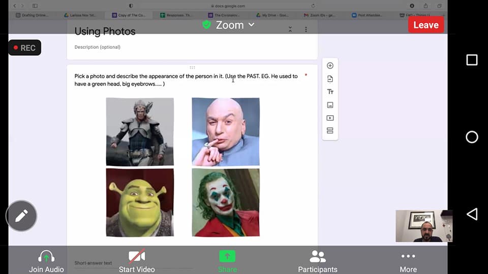Tap the presenter's video thumbnail
Image resolution: width=488 pixels, height=274 pixels.
424,226
